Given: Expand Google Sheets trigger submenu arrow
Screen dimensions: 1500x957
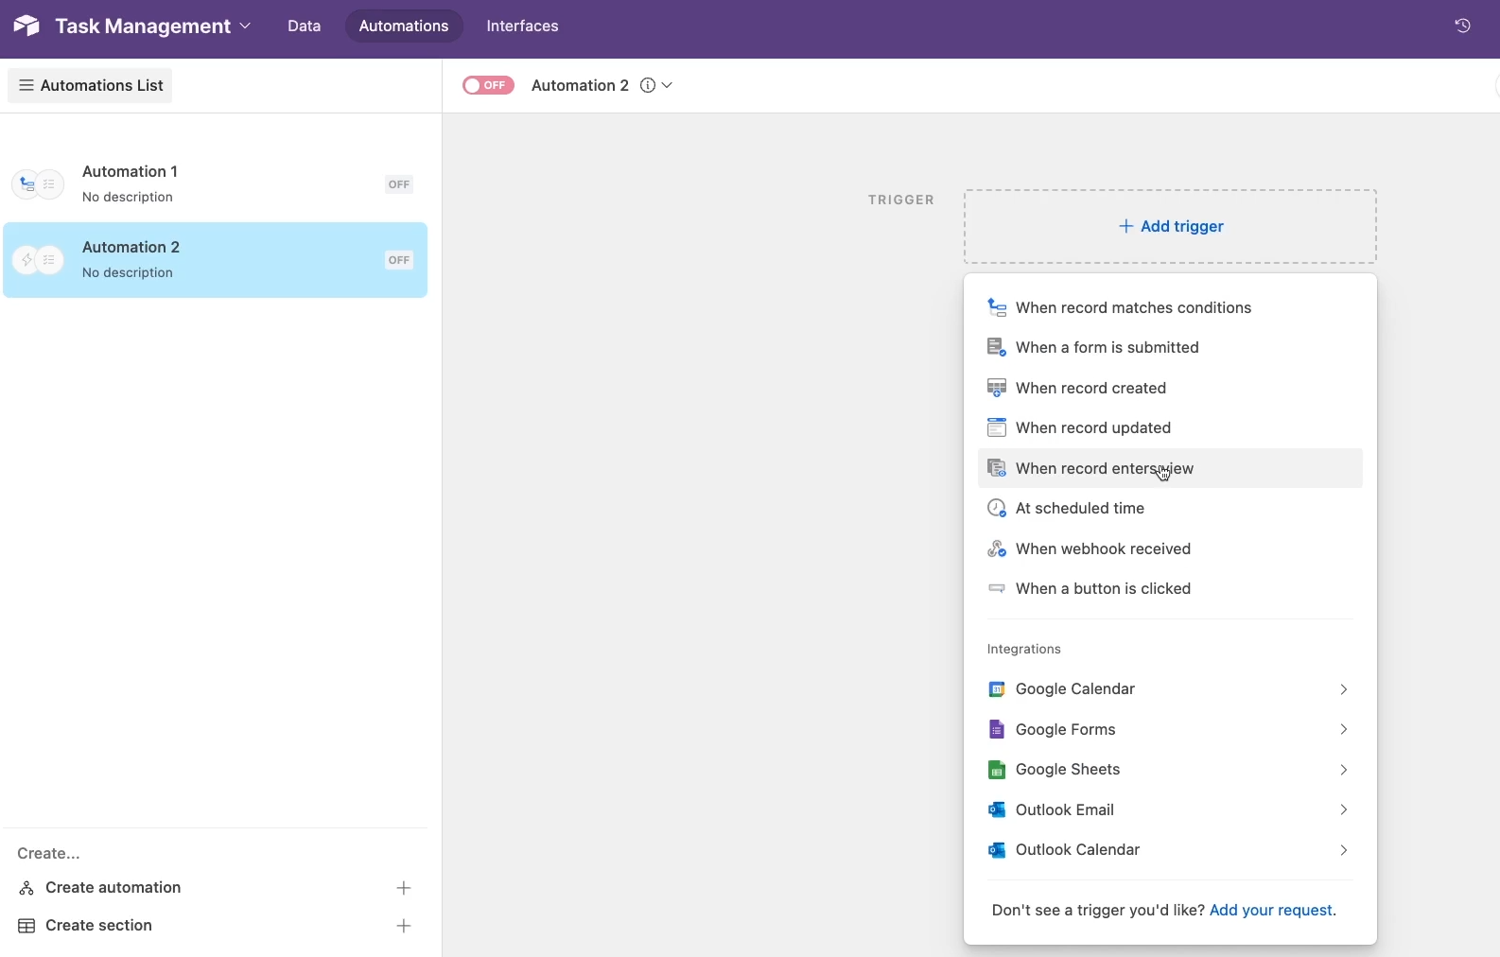Looking at the screenshot, I should [x=1343, y=770].
